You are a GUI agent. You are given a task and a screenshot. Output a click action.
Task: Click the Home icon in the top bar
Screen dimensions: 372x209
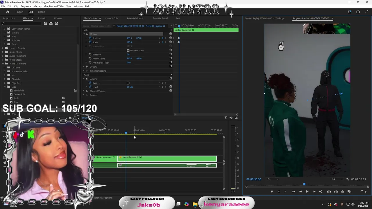coord(8,12)
